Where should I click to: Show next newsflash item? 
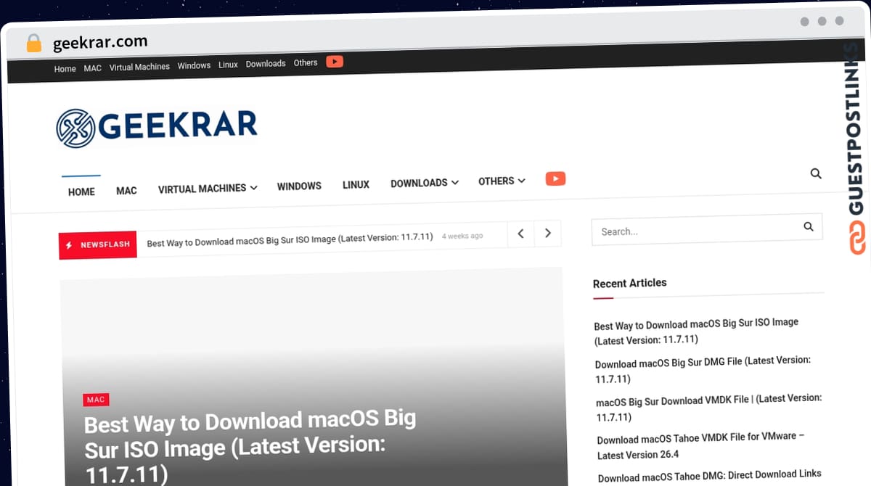[548, 234]
